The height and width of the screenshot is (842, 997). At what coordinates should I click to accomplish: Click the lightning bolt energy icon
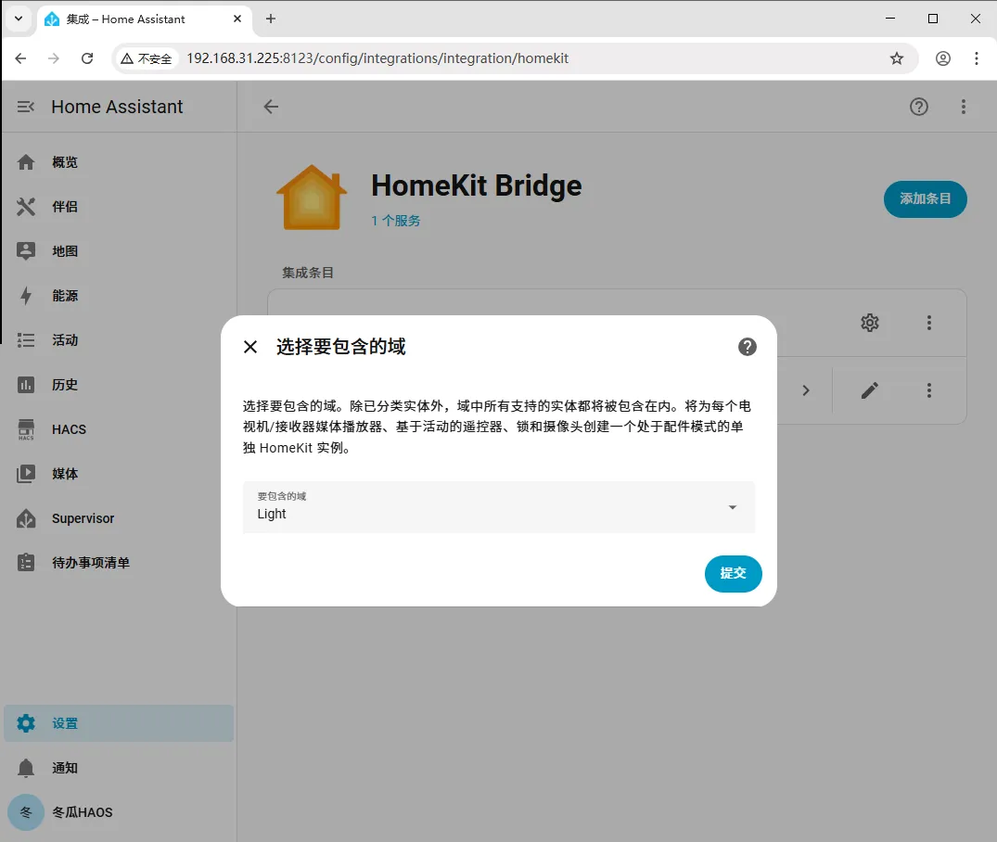click(x=25, y=296)
